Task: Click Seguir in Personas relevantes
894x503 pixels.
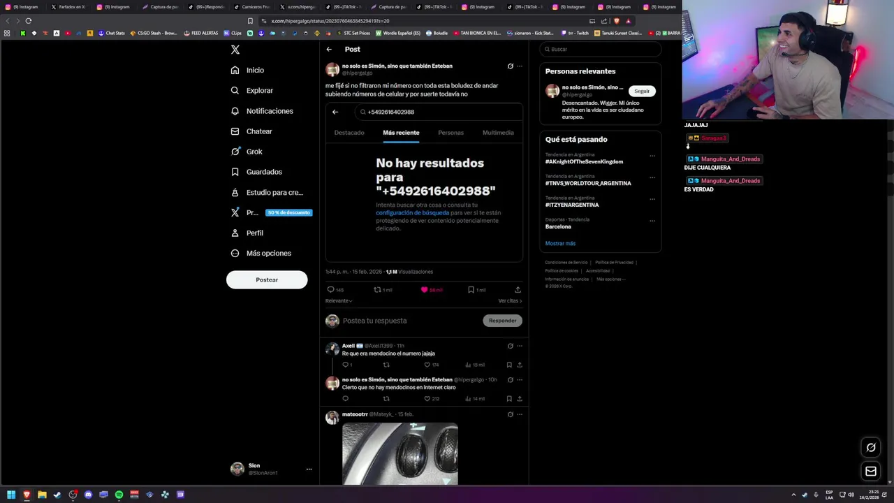Action: pos(642,91)
